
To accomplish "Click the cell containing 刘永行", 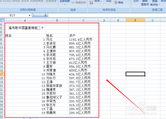I will [x=57, y=78].
